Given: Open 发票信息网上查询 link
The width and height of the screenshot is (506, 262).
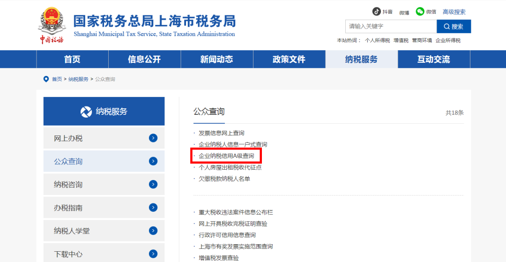Looking at the screenshot, I should coord(221,133).
